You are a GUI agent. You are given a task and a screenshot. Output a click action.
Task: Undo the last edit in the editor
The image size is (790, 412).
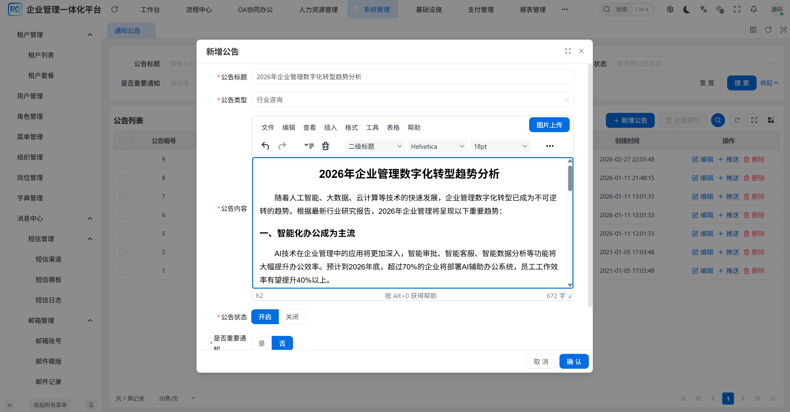[x=265, y=146]
